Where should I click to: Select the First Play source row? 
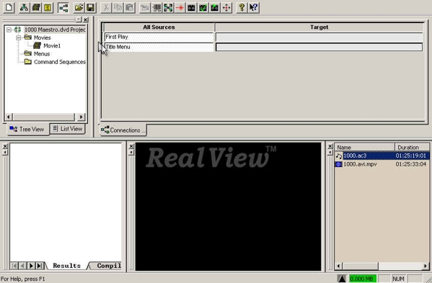point(159,37)
